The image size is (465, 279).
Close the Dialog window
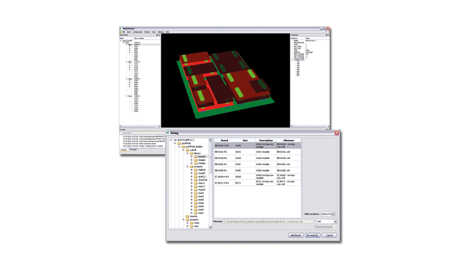click(337, 133)
